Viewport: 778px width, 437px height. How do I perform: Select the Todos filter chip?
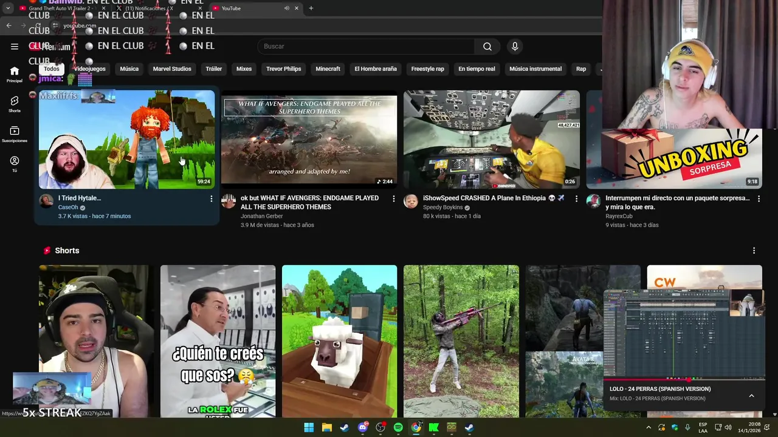click(52, 69)
